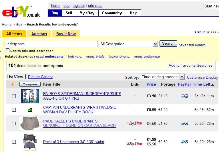Click the Sign in link
Screen dimensions: 219x152
point(200,32)
